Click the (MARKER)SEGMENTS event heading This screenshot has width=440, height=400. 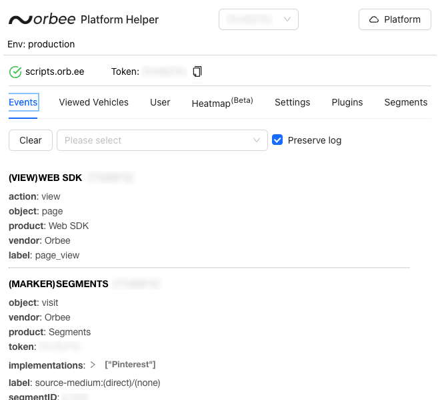59,284
